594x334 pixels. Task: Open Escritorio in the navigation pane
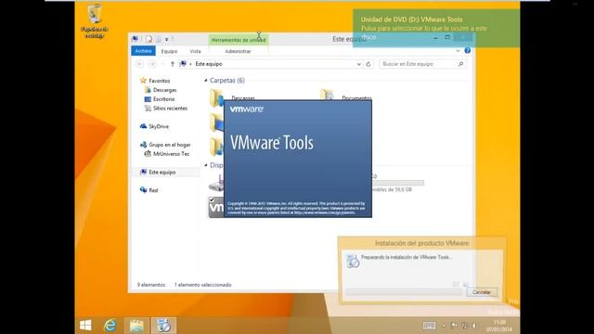tap(163, 99)
